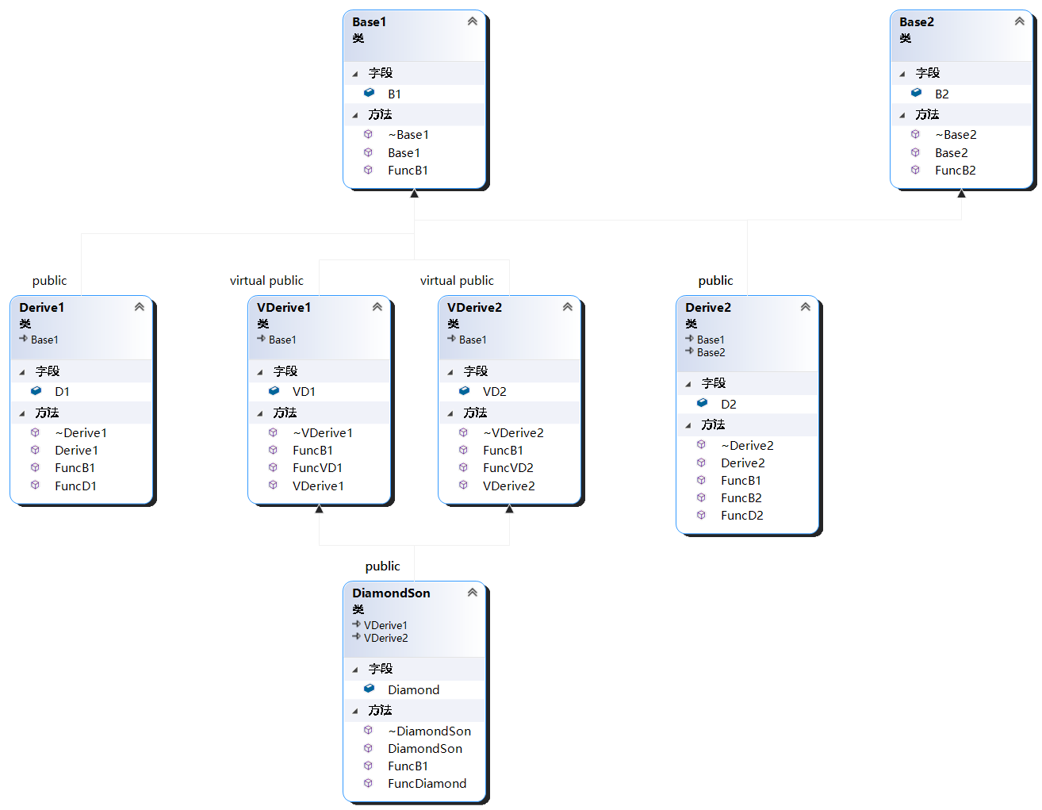Click the FuncVD1 method icon
1042x810 pixels.
(273, 467)
